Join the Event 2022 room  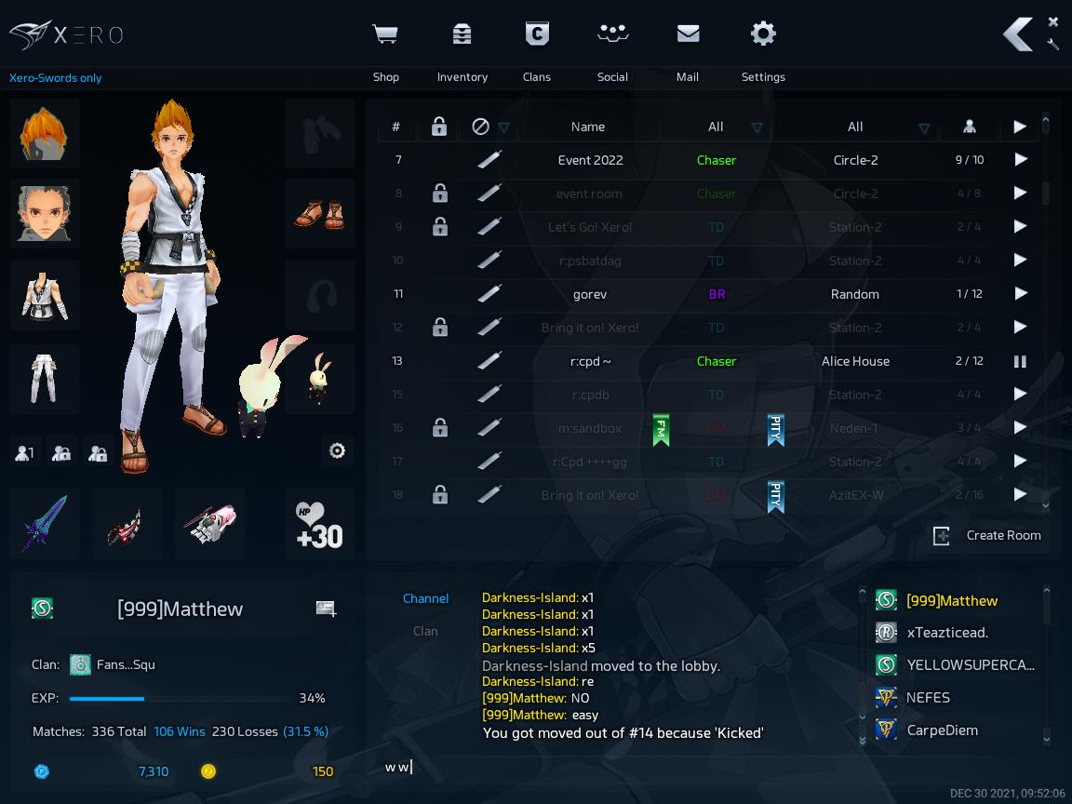tap(1020, 160)
